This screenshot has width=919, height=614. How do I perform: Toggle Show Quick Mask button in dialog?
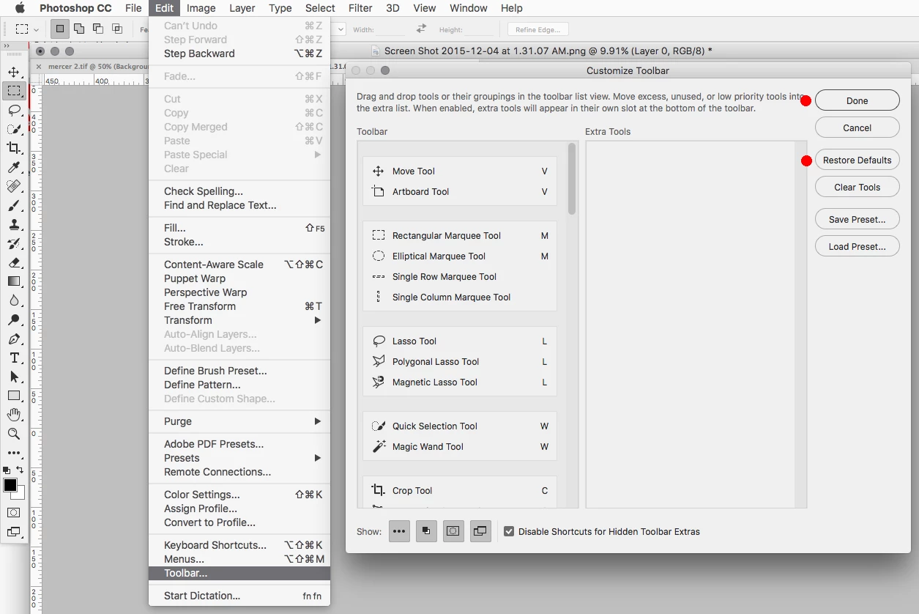click(x=453, y=531)
